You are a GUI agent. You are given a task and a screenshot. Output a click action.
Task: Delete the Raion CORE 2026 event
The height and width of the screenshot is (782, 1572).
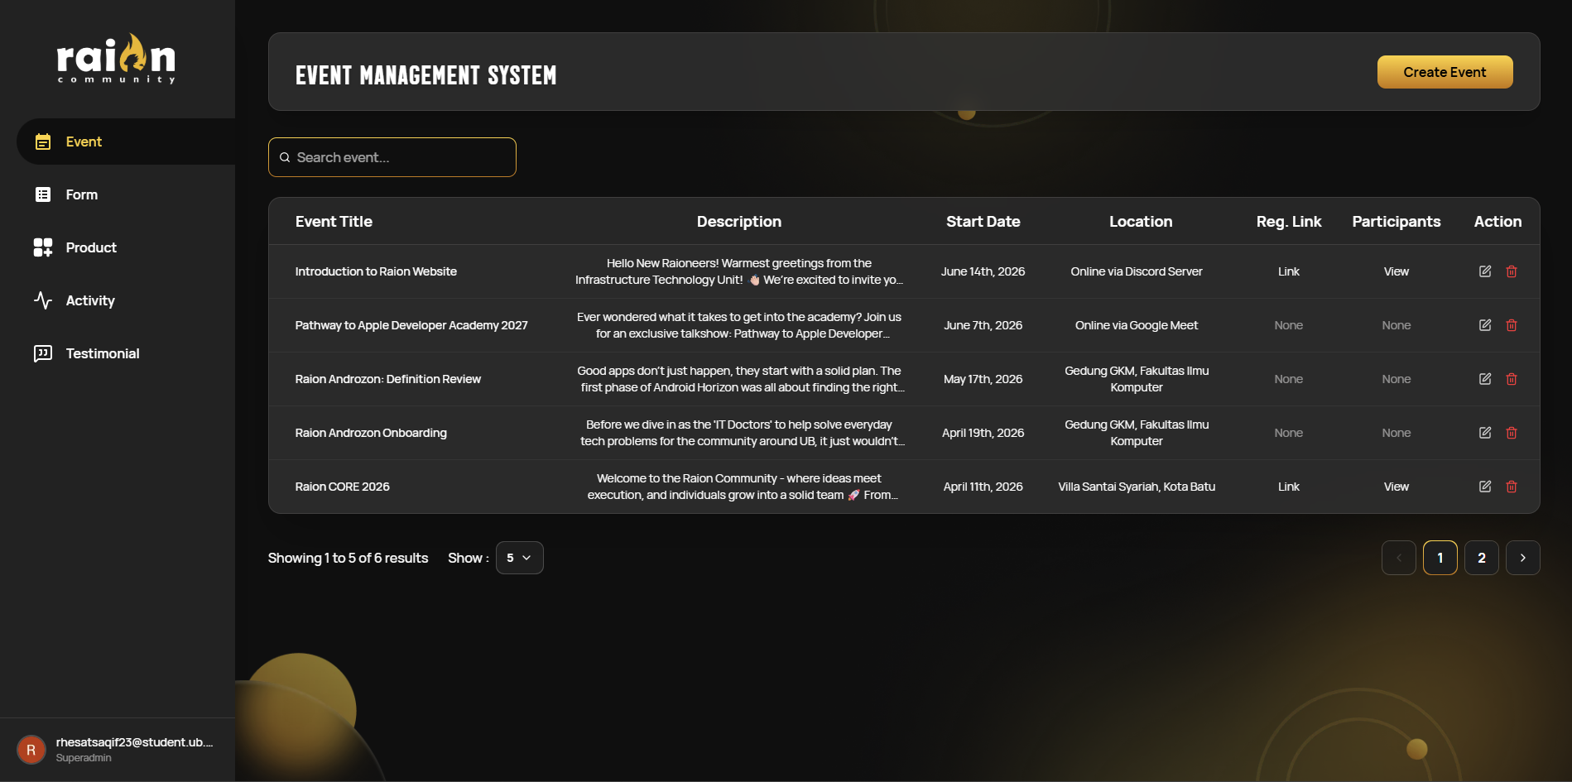tap(1512, 487)
